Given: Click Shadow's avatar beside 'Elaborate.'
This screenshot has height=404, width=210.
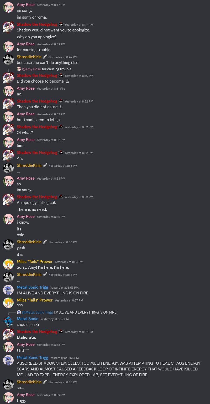Looking at the screenshot, I should 8,335.
